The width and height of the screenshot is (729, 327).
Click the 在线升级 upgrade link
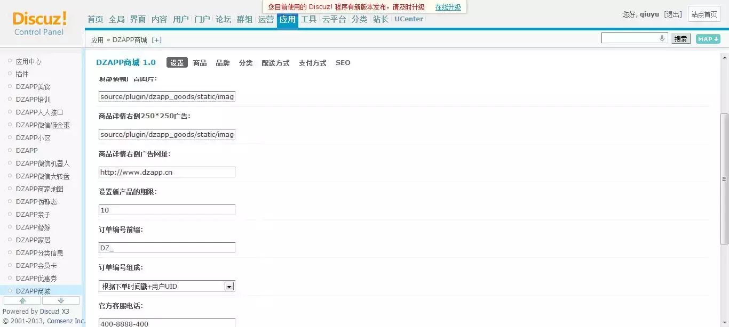448,7
